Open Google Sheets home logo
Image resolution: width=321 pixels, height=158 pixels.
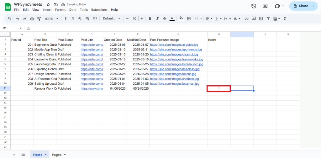tap(8, 7)
